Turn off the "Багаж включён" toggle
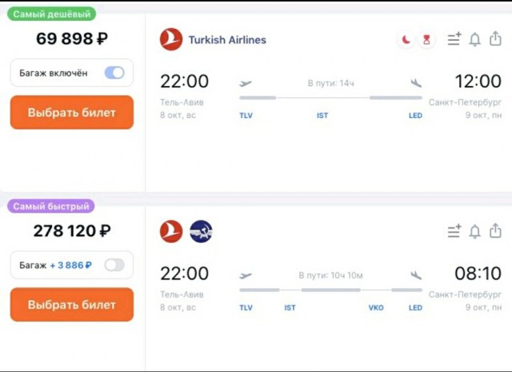The width and height of the screenshot is (512, 372). click(x=114, y=73)
